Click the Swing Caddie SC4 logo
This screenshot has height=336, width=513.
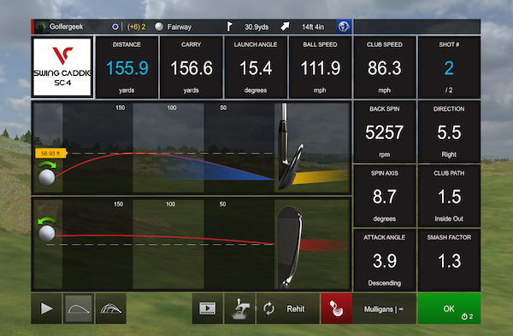[62, 67]
